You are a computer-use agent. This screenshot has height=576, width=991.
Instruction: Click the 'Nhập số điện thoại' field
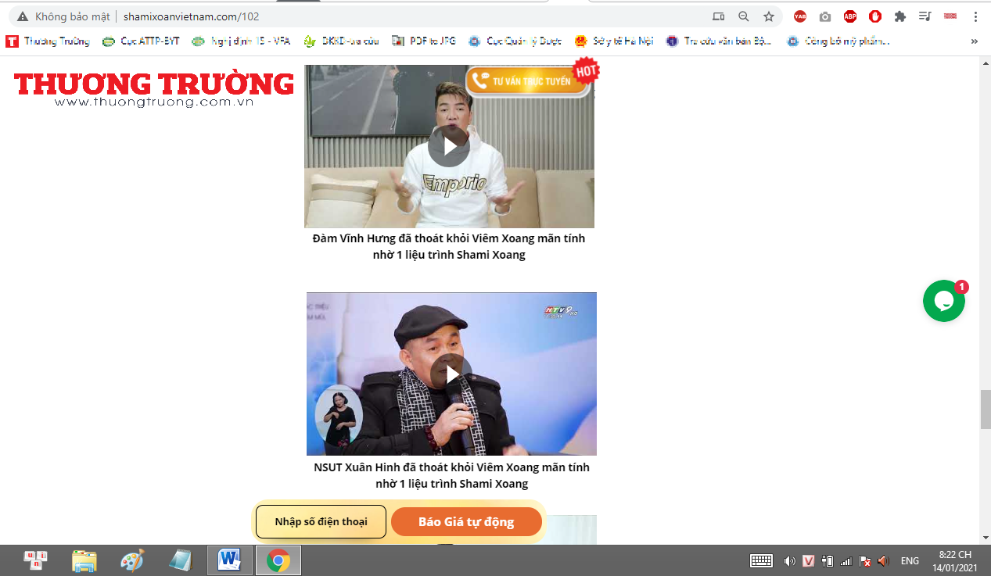tap(321, 522)
